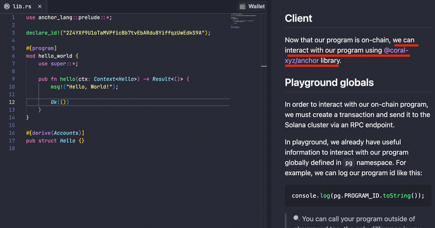Click the 'Solana cluster via an RPC endpoint' sentence
Viewport: 435px width, 228px height.
click(x=339, y=125)
